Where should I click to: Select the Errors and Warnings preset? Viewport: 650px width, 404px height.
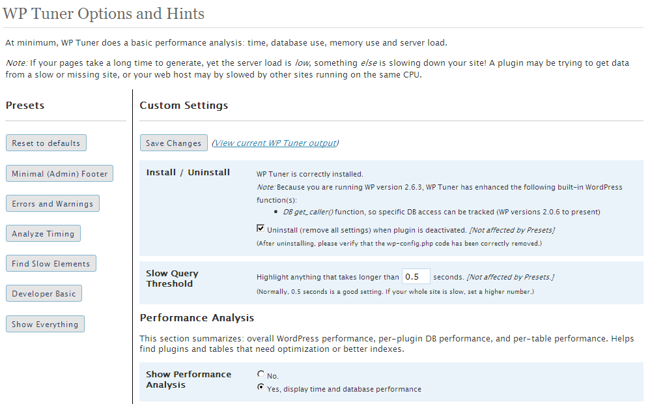[x=53, y=203]
